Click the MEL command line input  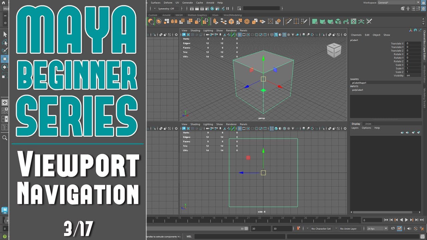239,237
